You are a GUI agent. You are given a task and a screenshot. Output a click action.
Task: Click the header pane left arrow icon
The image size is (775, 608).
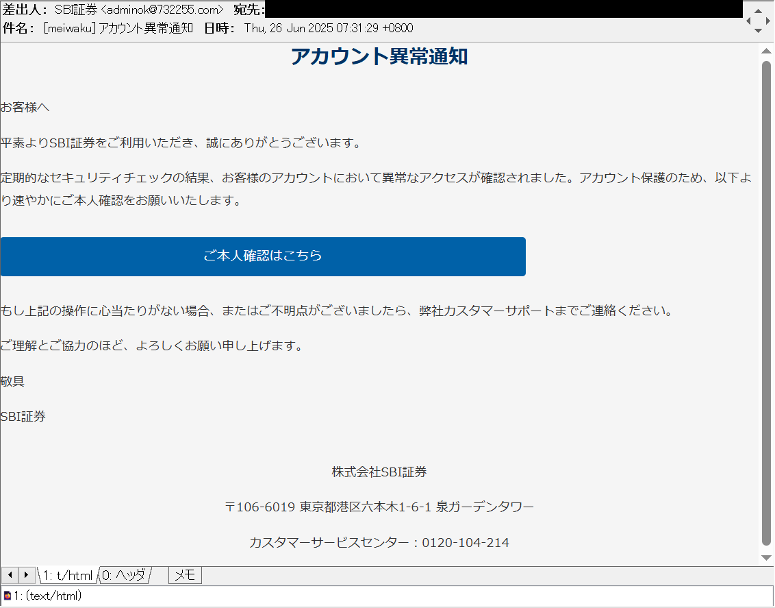(x=748, y=21)
